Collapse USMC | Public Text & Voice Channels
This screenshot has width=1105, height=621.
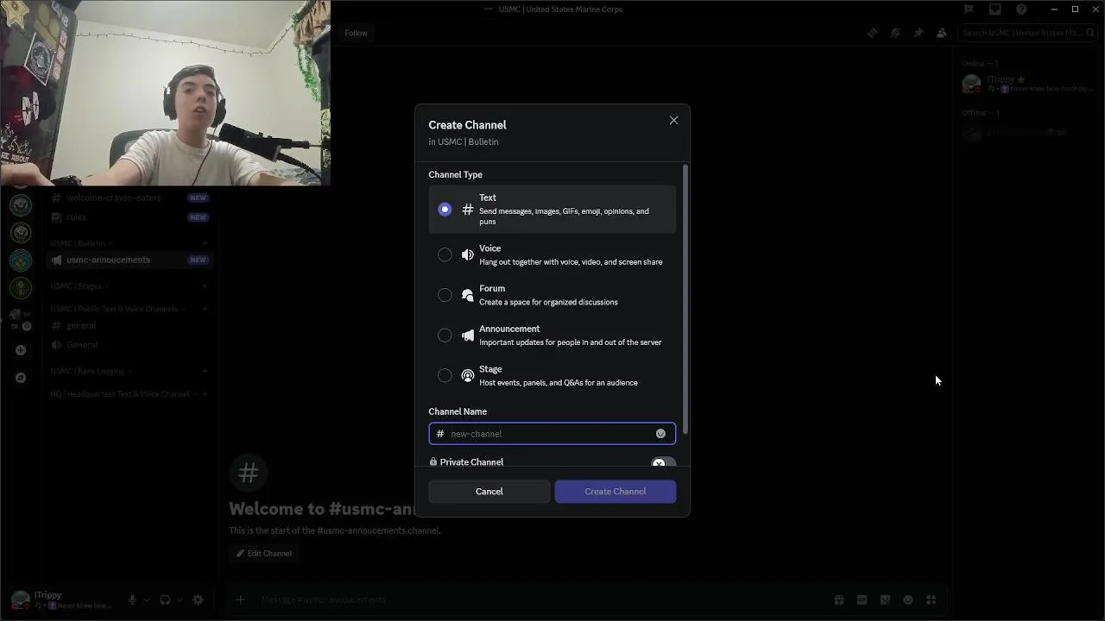click(x=117, y=309)
